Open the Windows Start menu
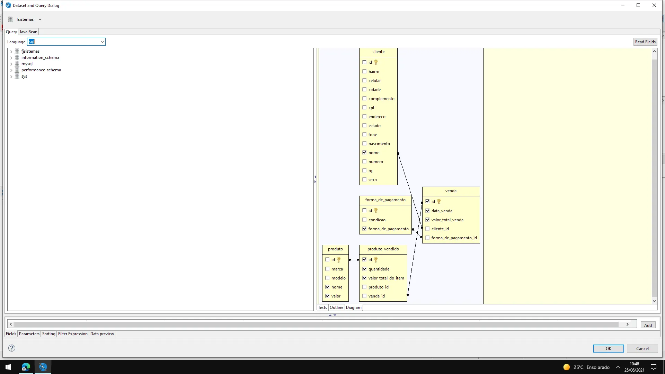Viewport: 665px width, 374px height. 8,367
